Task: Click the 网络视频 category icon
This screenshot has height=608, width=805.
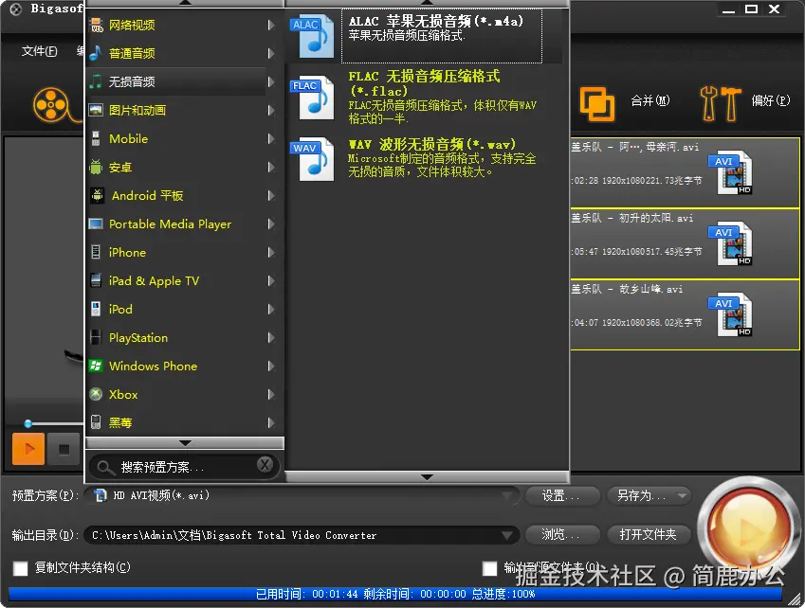Action: tap(96, 25)
